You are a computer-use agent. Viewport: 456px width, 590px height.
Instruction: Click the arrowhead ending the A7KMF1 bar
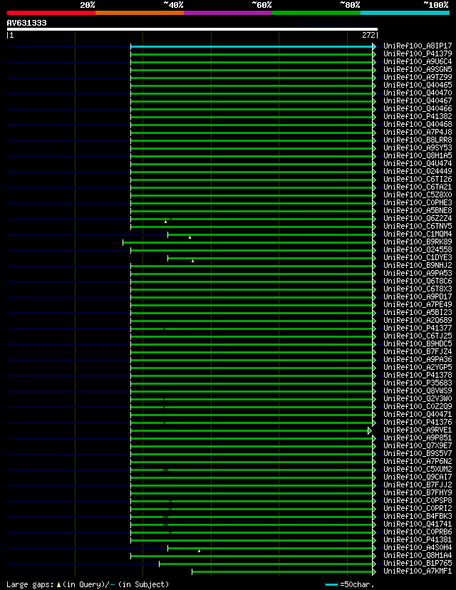pyautogui.click(x=374, y=572)
